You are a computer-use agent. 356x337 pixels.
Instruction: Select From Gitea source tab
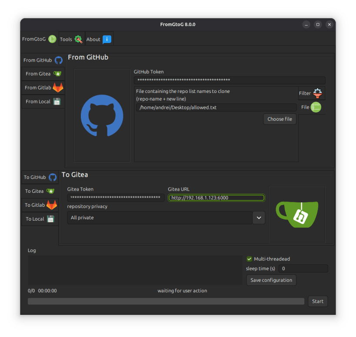click(43, 74)
